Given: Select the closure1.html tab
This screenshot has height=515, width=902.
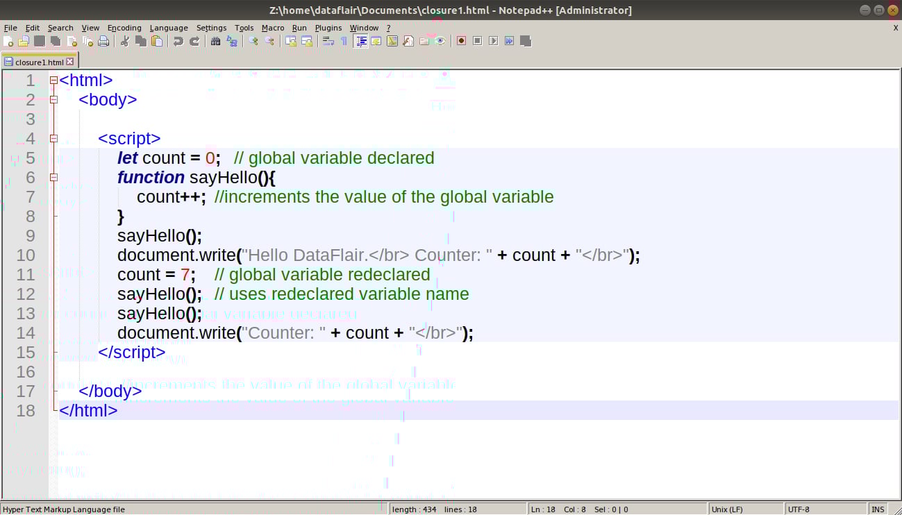Looking at the screenshot, I should click(35, 62).
